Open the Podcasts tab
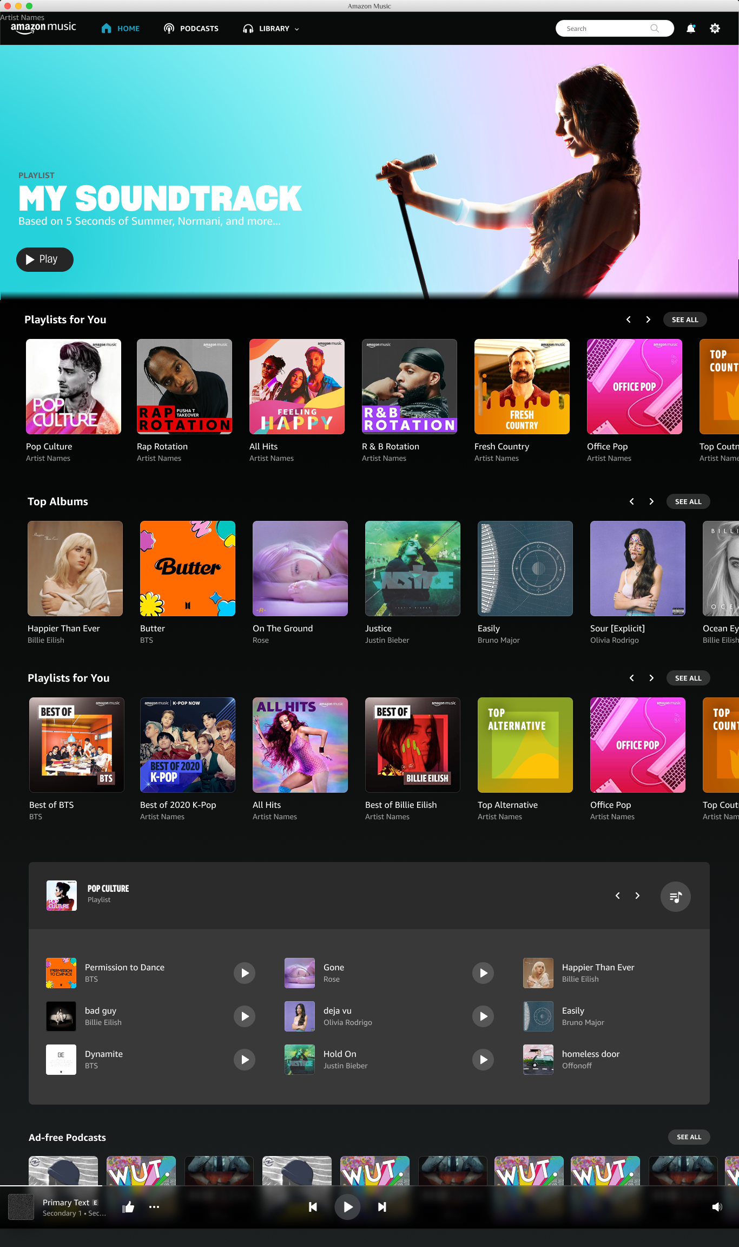Screen dimensions: 739x1247 point(191,29)
